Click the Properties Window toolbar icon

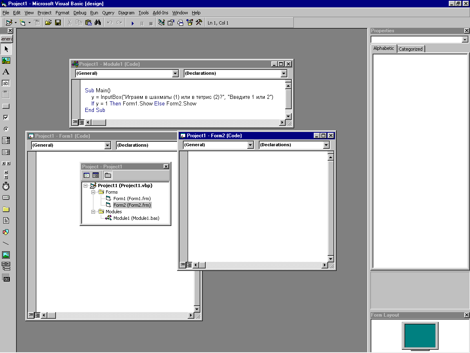coord(171,22)
